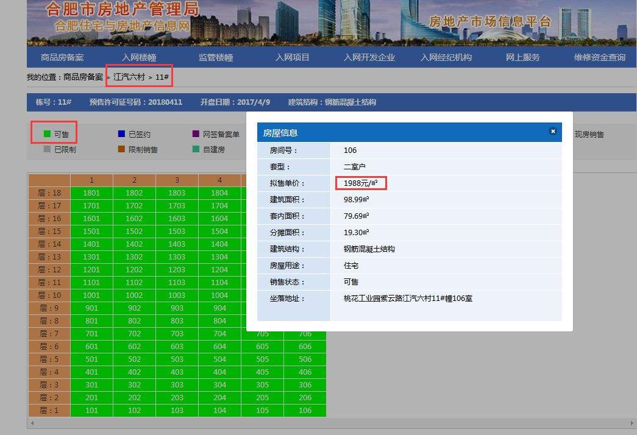Open the 网上服务 menu item
This screenshot has height=435, width=637.
point(523,57)
